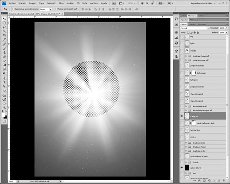Image resolution: width=230 pixels, height=184 pixels.
Task: Switch to the Máscaras tab
Action: point(194,20)
